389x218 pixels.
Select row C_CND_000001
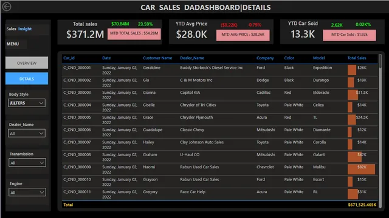(x=220, y=70)
